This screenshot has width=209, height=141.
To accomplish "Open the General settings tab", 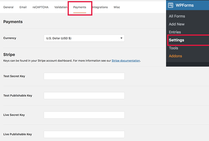I will click(8, 7).
